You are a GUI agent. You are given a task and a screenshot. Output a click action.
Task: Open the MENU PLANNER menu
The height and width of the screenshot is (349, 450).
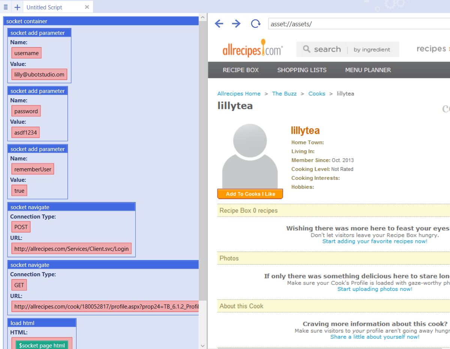coord(368,70)
